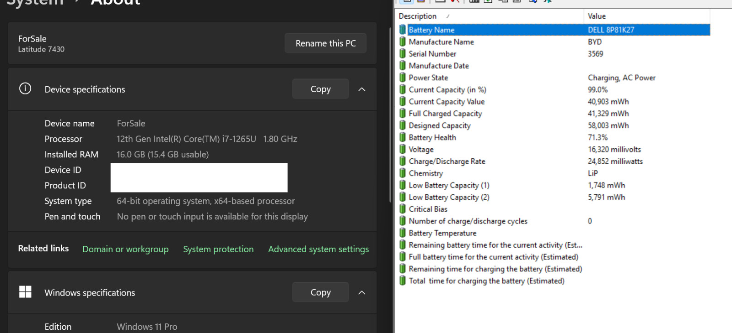
Task: Click battery icon beside Remaining battery time row
Action: [x=403, y=245]
